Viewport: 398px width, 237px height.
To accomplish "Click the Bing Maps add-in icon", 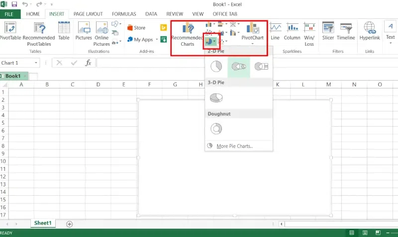I will pos(164,27).
